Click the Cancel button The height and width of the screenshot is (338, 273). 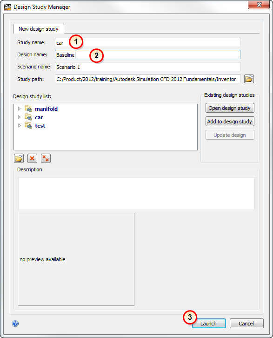pos(246,324)
